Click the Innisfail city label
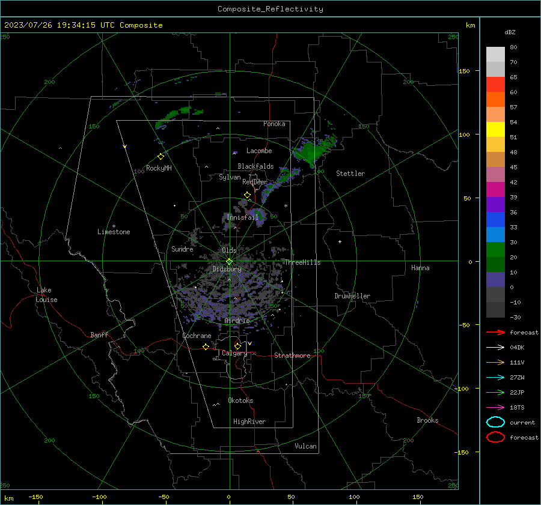541x505 pixels. pos(243,217)
